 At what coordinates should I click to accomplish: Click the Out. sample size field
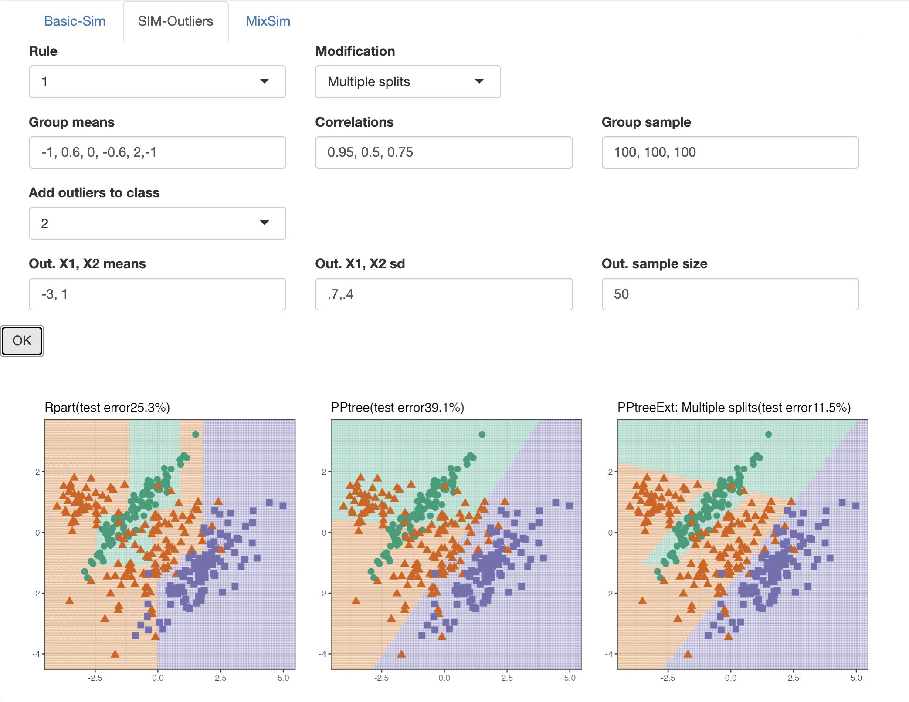pos(729,294)
